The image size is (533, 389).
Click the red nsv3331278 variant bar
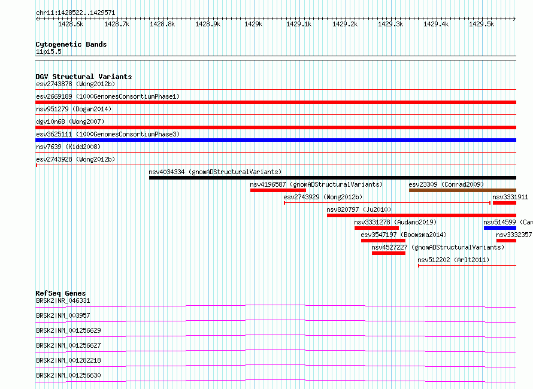pyautogui.click(x=377, y=228)
